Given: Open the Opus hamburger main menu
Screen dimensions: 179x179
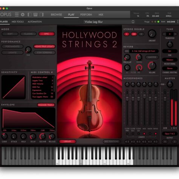Looking at the screenshot, I should click(17, 15).
